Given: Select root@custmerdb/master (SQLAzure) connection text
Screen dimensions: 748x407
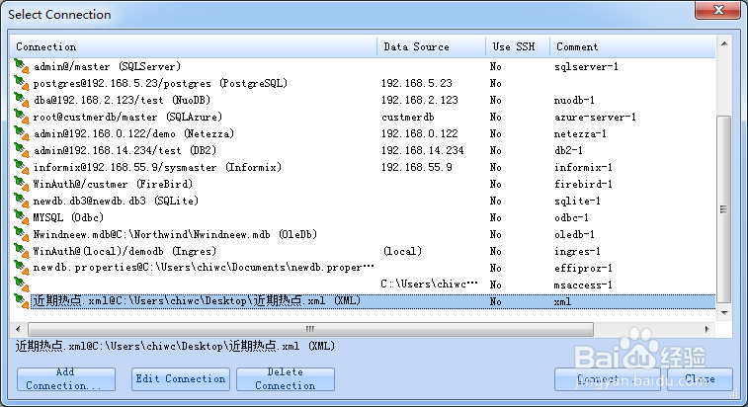Looking at the screenshot, I should (x=127, y=117).
